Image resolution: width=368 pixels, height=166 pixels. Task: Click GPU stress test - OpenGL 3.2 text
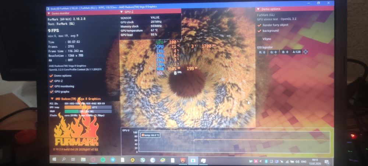coord(277,19)
